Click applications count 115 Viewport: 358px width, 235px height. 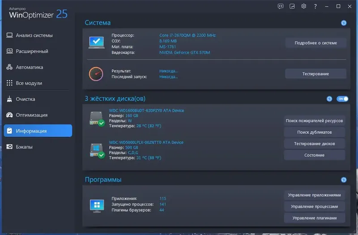pos(162,199)
